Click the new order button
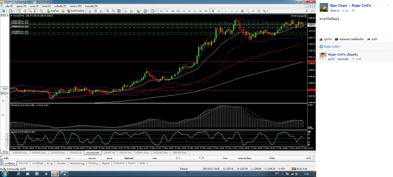Screen dimensions: 393x177 (x=53, y=11)
